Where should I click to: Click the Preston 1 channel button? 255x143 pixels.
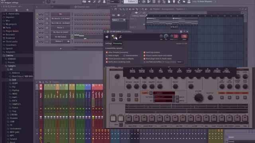tap(61, 28)
